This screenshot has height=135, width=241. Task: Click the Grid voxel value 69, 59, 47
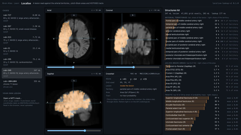pos(125,82)
